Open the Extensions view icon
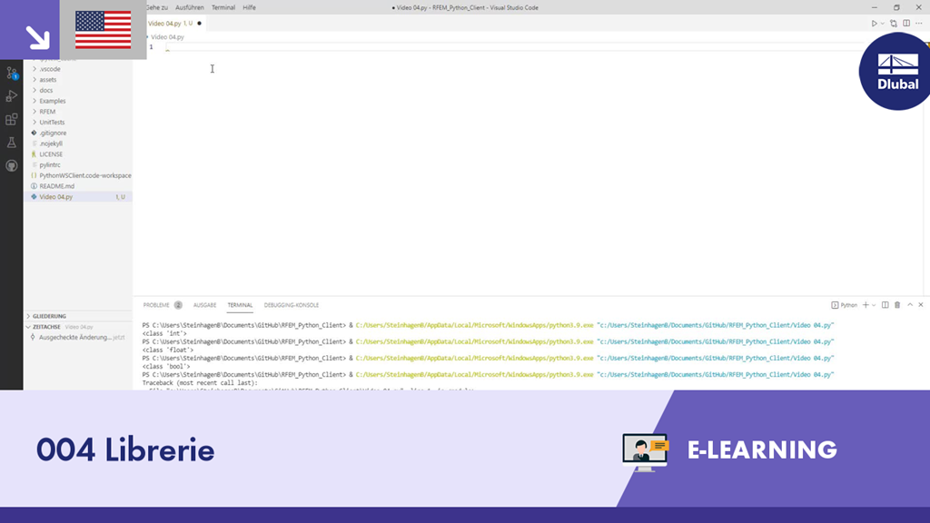 (x=12, y=119)
